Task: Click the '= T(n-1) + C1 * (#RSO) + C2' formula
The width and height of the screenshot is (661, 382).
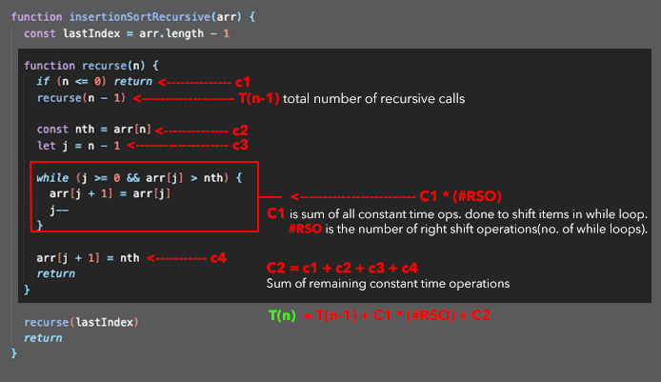Action: point(396,315)
